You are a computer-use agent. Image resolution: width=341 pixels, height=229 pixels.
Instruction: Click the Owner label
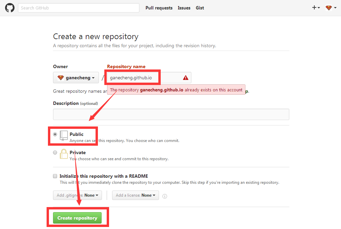(60, 66)
